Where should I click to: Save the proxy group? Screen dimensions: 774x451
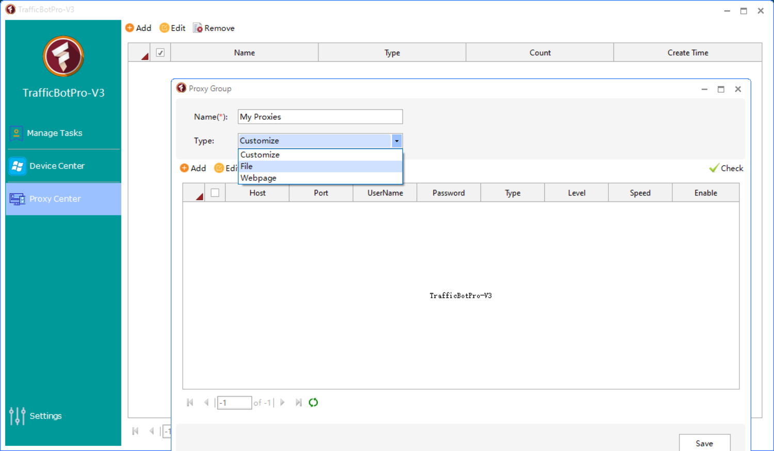pyautogui.click(x=704, y=443)
